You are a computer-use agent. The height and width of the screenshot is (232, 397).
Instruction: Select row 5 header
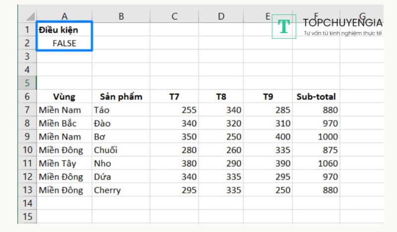pyautogui.click(x=27, y=83)
